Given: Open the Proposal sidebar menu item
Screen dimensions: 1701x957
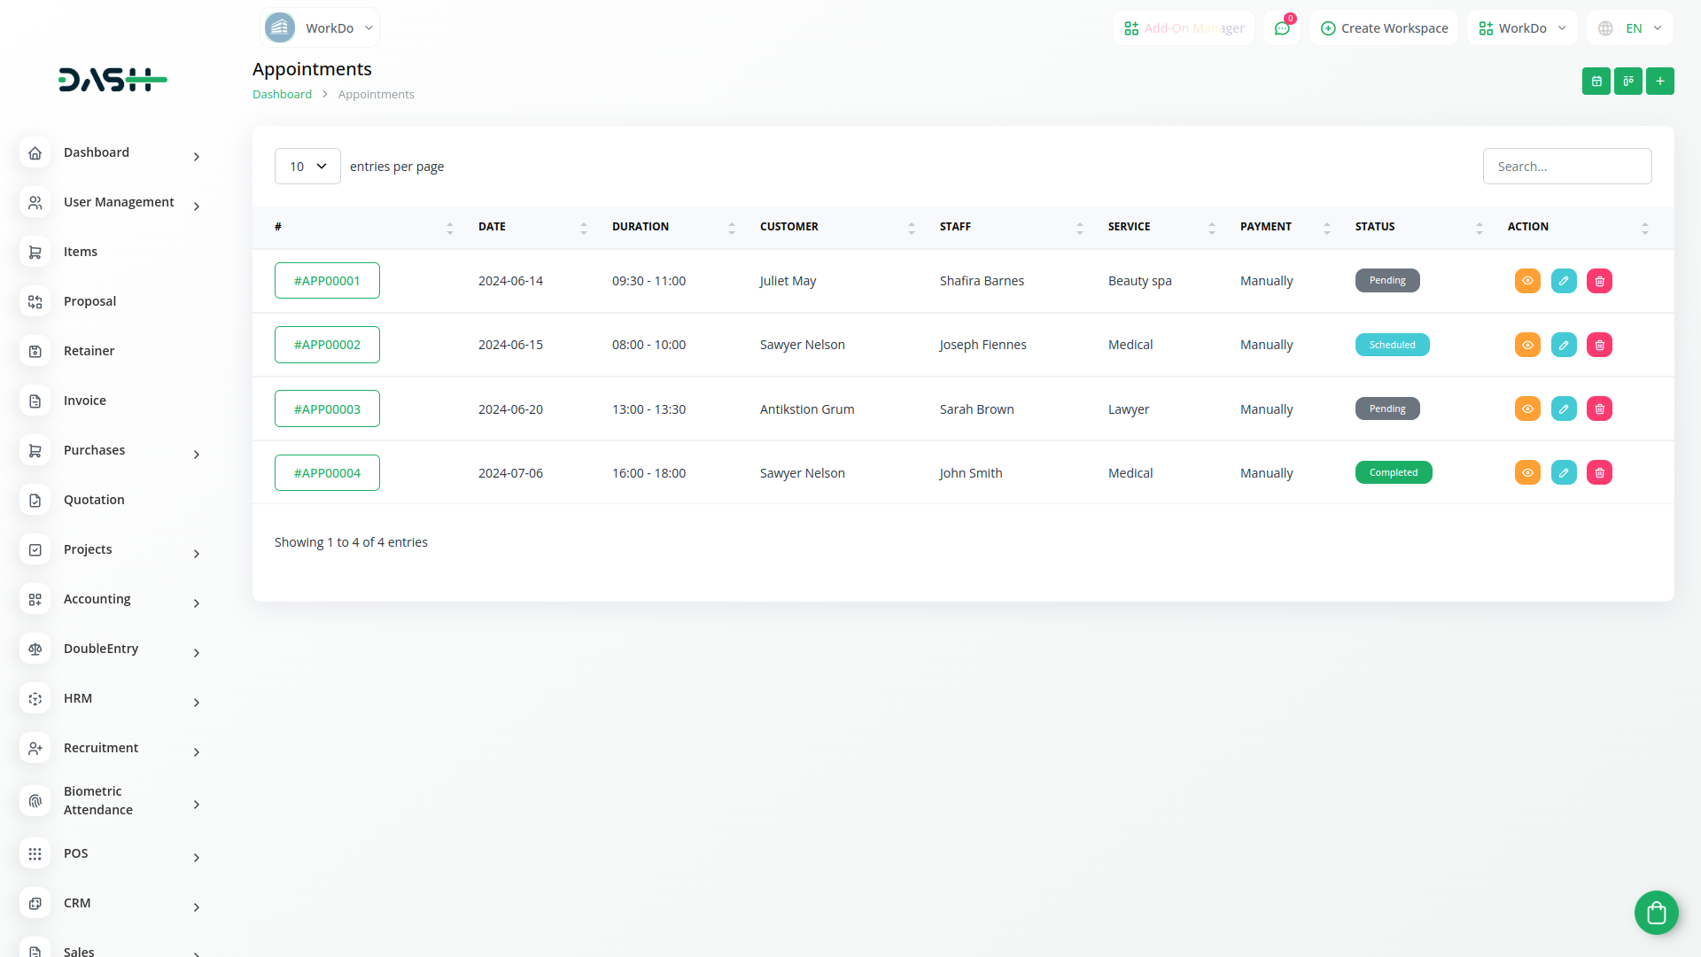Looking at the screenshot, I should pos(89,302).
